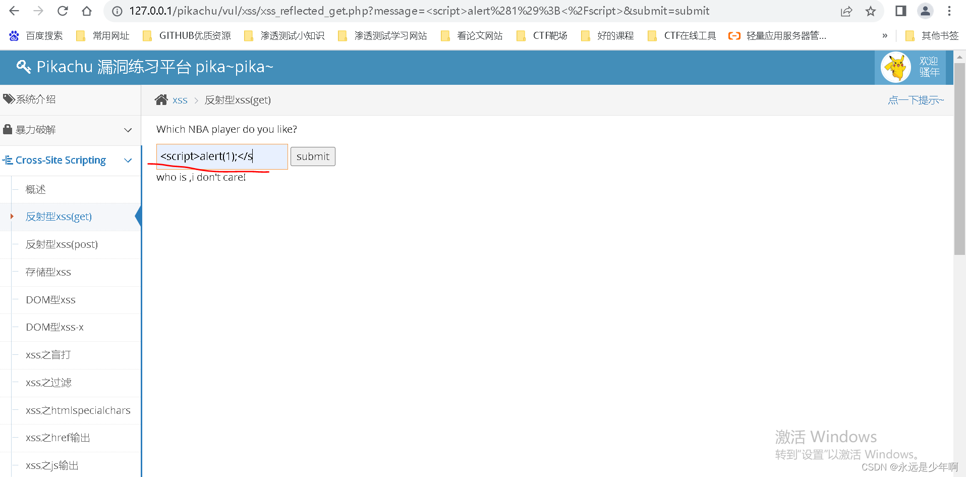Open 存储型xss sidebar item
Viewport: 966px width, 477px height.
71,272
